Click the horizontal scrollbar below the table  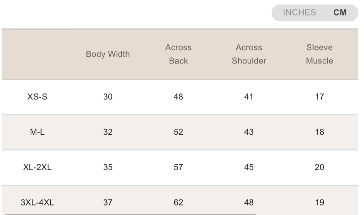(x=131, y=214)
